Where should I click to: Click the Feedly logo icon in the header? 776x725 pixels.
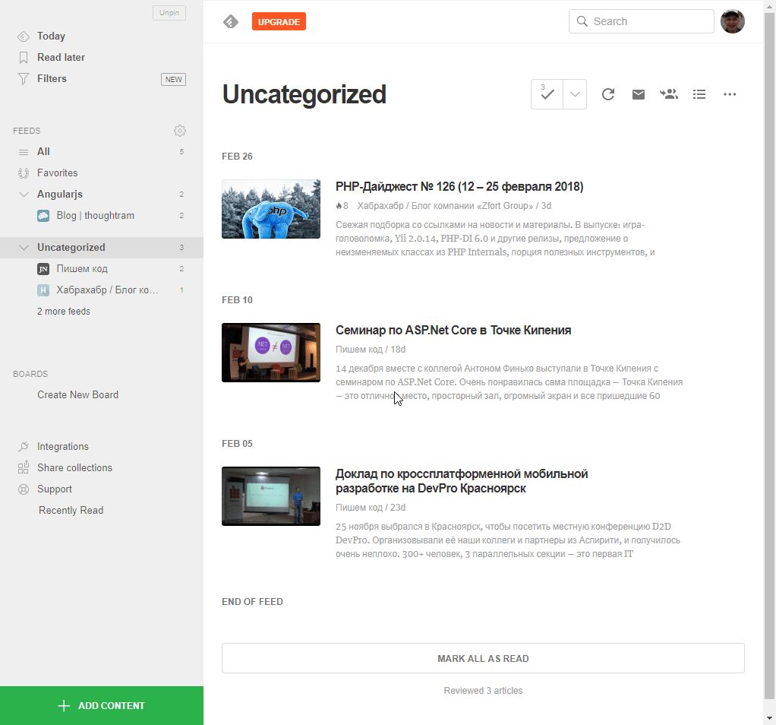click(231, 22)
